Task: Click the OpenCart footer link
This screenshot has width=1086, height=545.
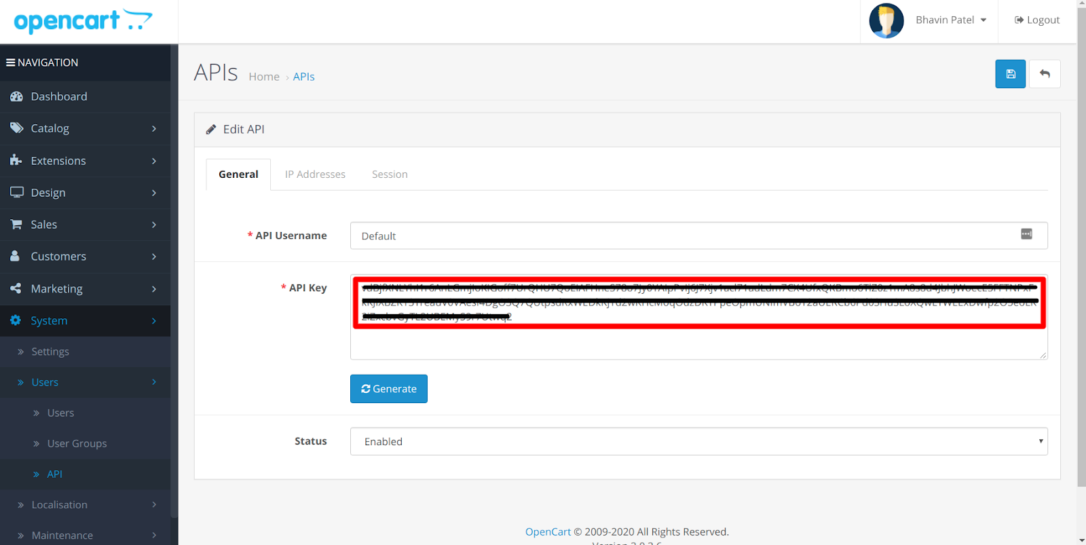Action: pos(548,531)
